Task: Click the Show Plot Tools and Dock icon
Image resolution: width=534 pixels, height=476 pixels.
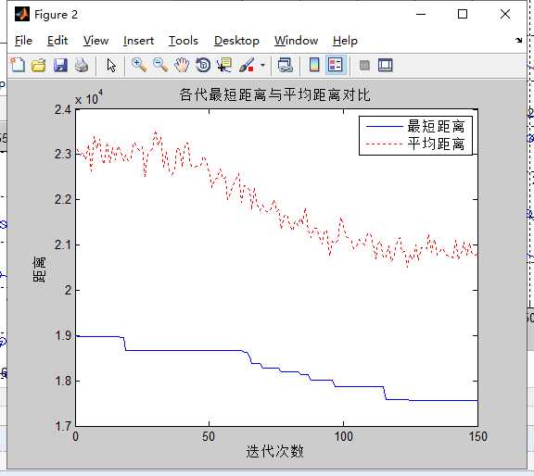Action: (385, 65)
